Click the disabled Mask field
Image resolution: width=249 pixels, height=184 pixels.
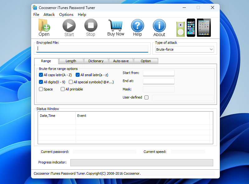coord(159,89)
